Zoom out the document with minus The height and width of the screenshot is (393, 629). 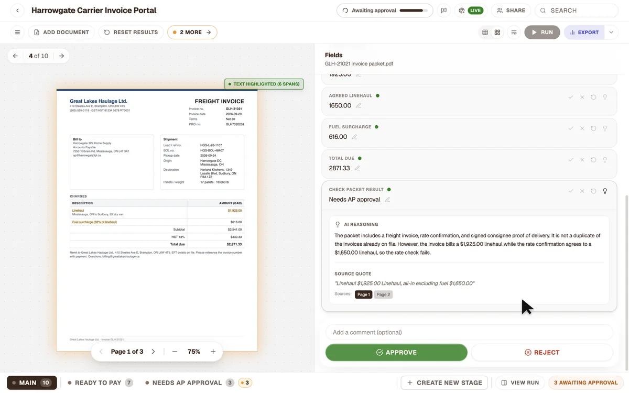pyautogui.click(x=175, y=352)
